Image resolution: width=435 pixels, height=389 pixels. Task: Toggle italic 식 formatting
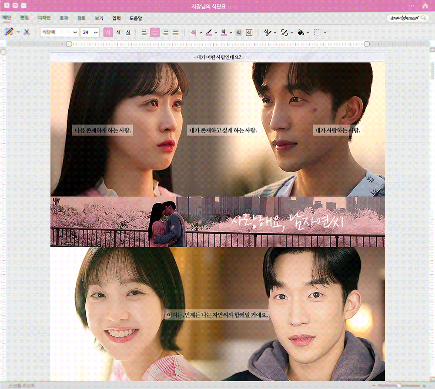coord(118,33)
